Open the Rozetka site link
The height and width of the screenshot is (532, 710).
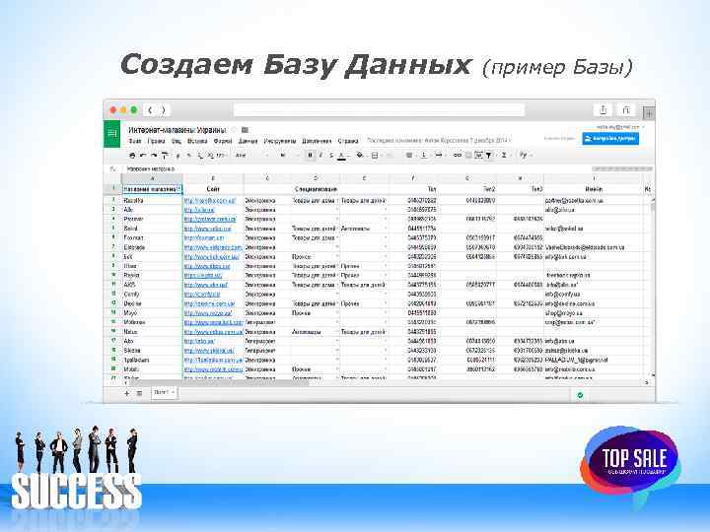[210, 200]
